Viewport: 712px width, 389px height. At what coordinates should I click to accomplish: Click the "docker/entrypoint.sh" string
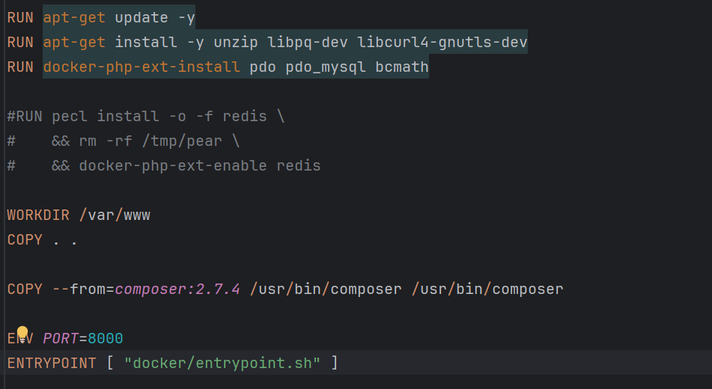[x=222, y=363]
